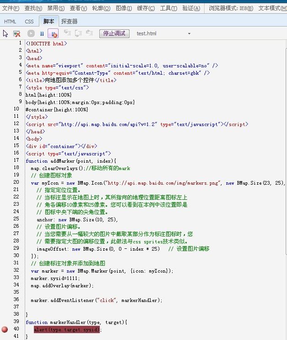This screenshot has width=287, height=340.
Task: Click the 'function addMarker' declaration line
Action: (71, 161)
